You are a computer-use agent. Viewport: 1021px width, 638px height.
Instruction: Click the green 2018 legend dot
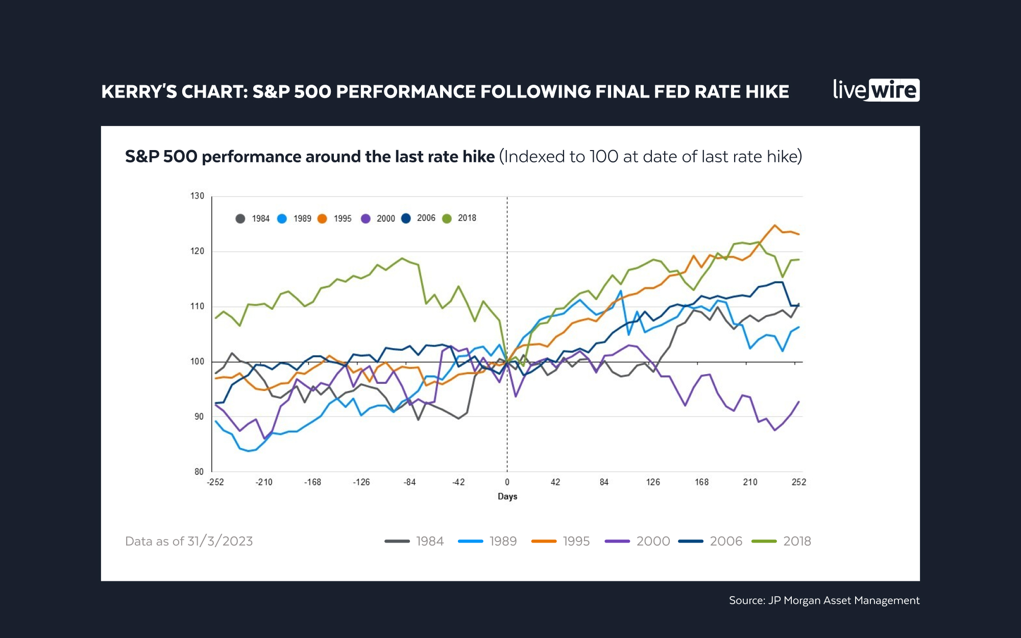[447, 219]
